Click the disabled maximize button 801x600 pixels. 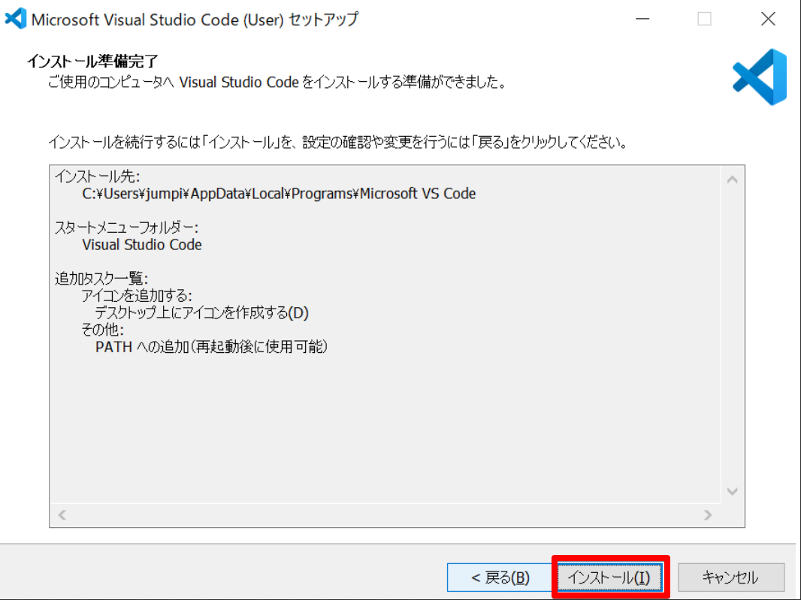click(x=705, y=19)
